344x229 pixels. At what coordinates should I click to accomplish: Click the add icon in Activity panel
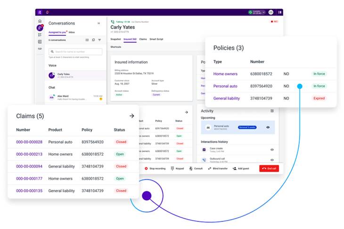pos(272,111)
